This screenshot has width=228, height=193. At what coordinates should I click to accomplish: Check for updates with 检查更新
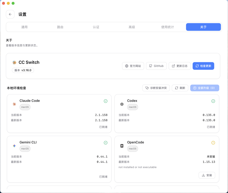(203, 66)
